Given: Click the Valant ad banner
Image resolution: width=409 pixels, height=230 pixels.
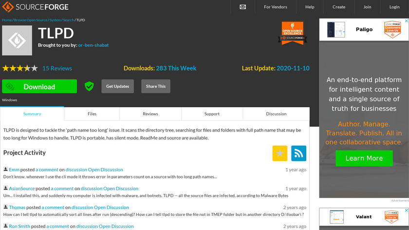Looking at the screenshot, I should (364, 217).
